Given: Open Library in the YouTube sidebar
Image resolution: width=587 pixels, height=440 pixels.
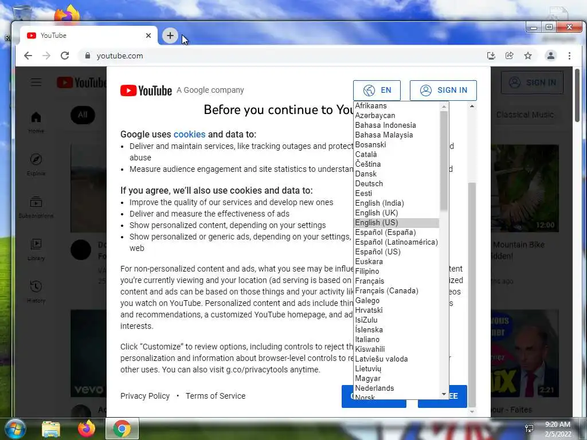Looking at the screenshot, I should coord(36,250).
